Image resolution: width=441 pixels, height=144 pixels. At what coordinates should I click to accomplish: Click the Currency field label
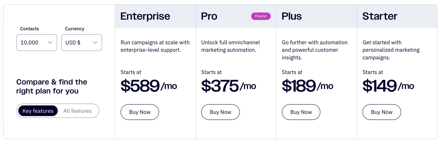tap(74, 29)
